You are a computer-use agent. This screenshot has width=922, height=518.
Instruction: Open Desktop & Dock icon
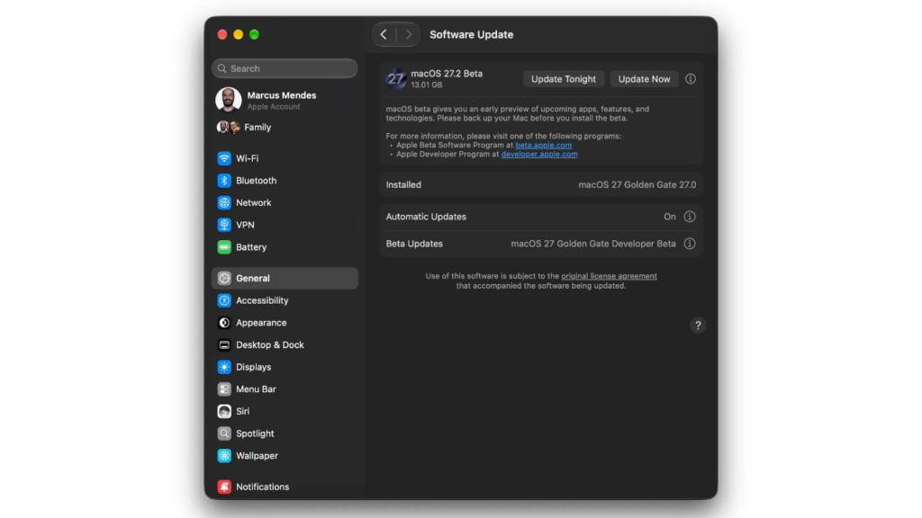tap(224, 344)
